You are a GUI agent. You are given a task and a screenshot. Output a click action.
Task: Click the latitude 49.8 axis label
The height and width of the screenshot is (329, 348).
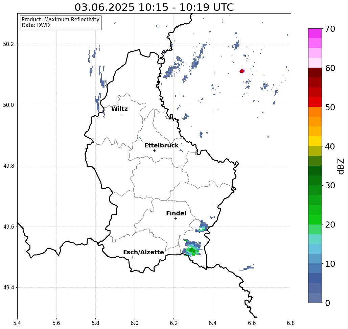tap(8, 166)
